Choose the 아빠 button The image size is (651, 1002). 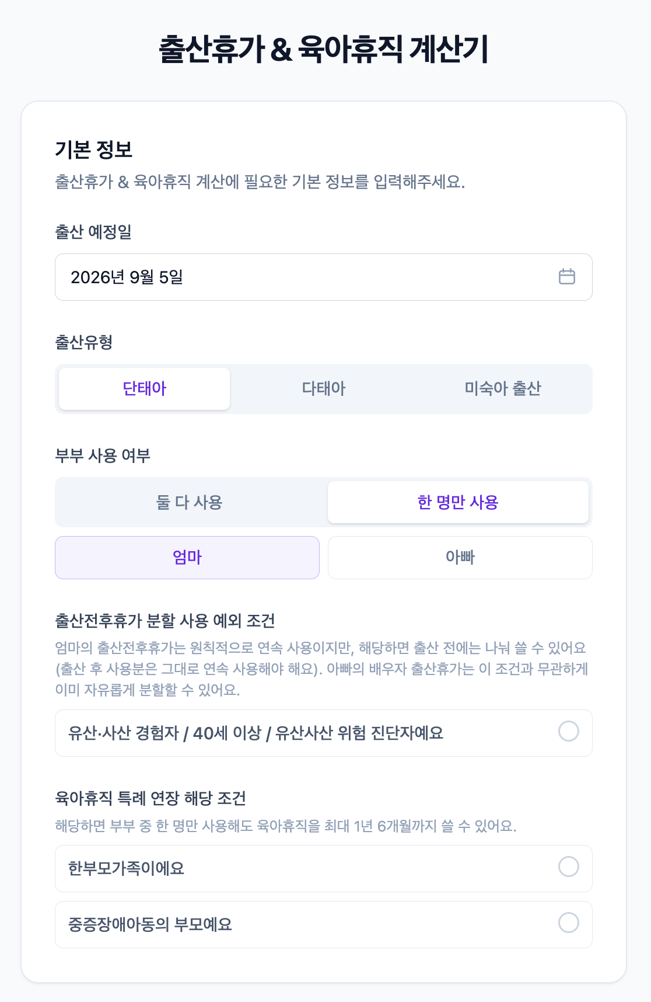(460, 558)
